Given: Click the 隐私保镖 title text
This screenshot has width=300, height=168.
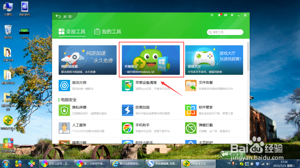Looking at the screenshot, I should pos(79,107).
